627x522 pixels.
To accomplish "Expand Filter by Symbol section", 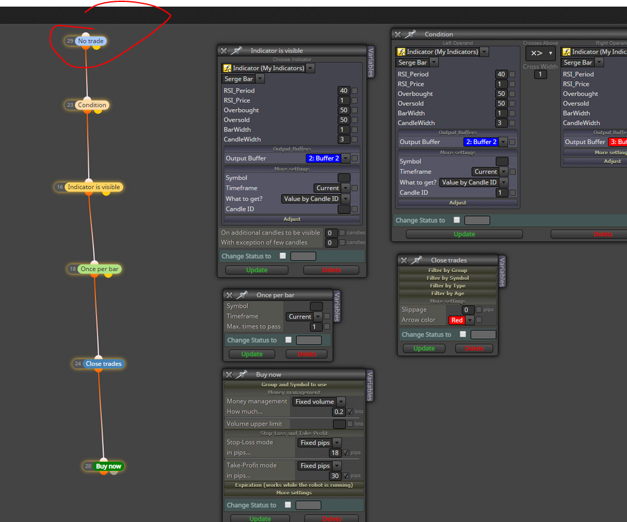I will pyautogui.click(x=448, y=278).
